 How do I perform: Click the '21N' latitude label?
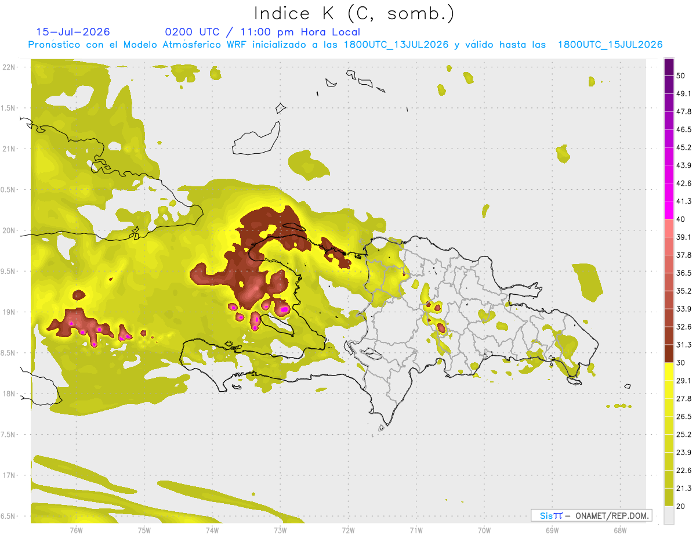coord(9,149)
